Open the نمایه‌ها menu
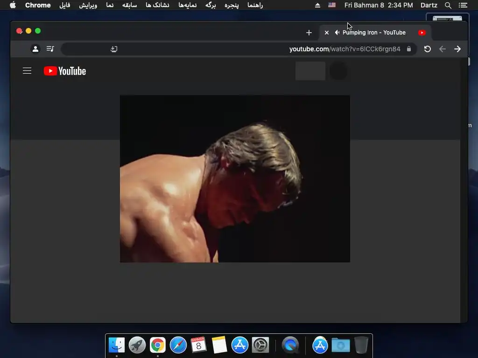Screen dimensions: 478x358 point(188,5)
